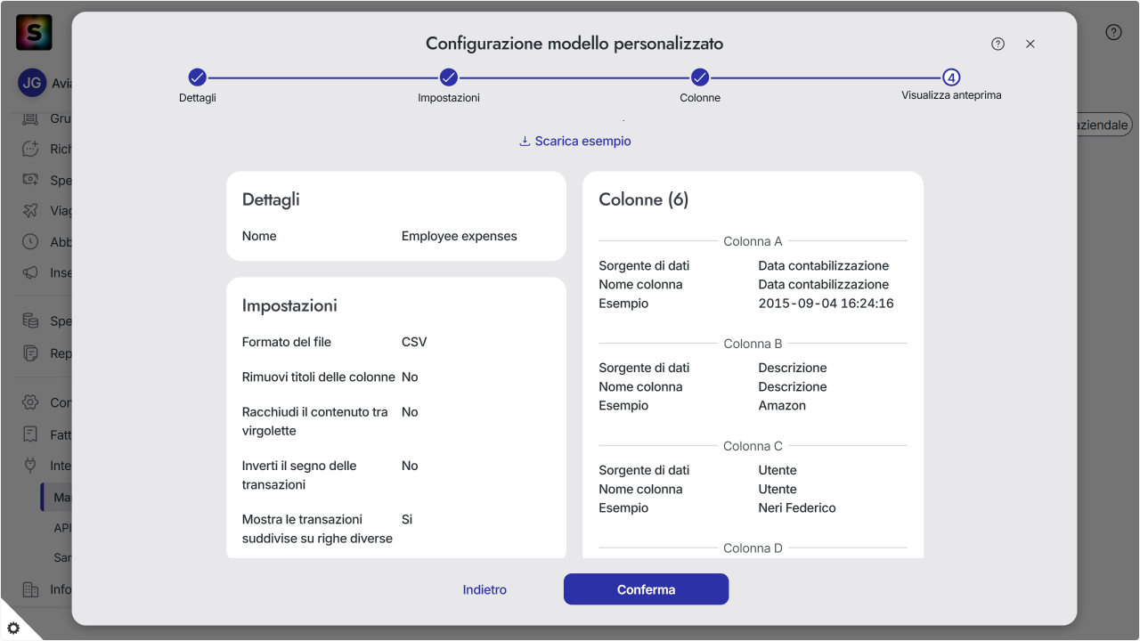
Task: Click the example value Amazon
Action: point(782,405)
